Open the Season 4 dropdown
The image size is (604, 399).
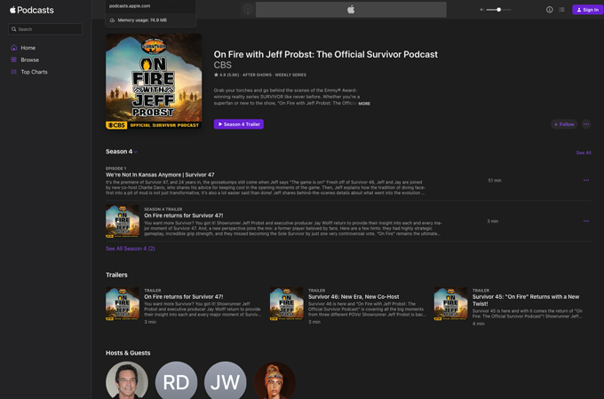pyautogui.click(x=122, y=152)
